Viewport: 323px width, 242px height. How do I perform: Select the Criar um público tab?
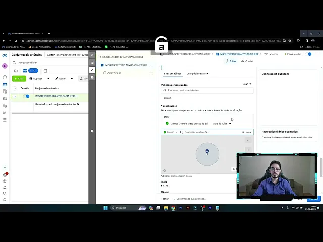tap(173, 74)
